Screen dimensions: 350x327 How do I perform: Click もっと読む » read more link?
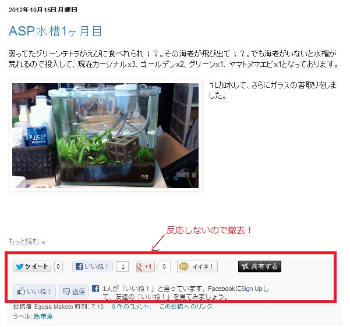[x=27, y=241]
